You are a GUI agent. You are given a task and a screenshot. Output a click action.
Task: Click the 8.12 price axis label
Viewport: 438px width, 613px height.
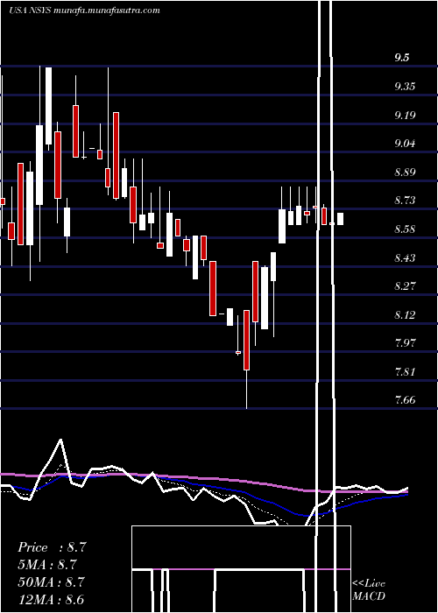coord(405,314)
